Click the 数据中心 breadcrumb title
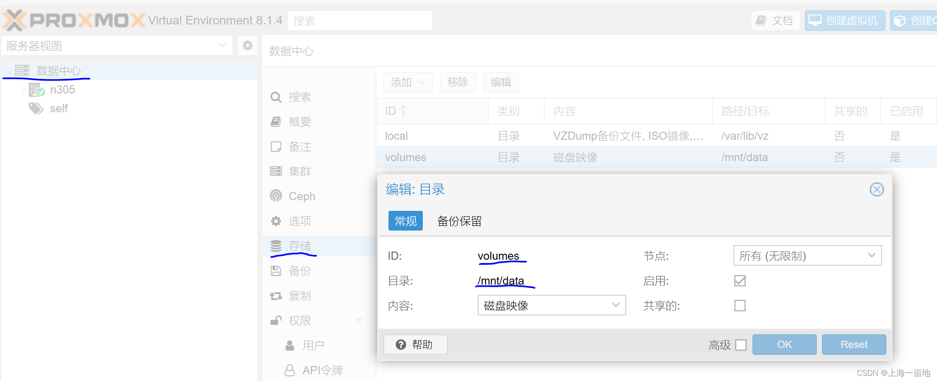This screenshot has width=937, height=381. [291, 51]
